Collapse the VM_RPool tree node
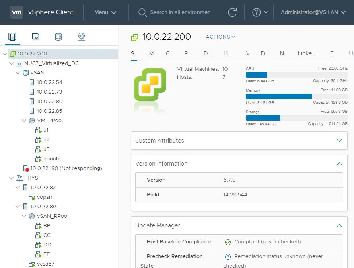Viewport: 354px width, 268px height. click(24, 121)
